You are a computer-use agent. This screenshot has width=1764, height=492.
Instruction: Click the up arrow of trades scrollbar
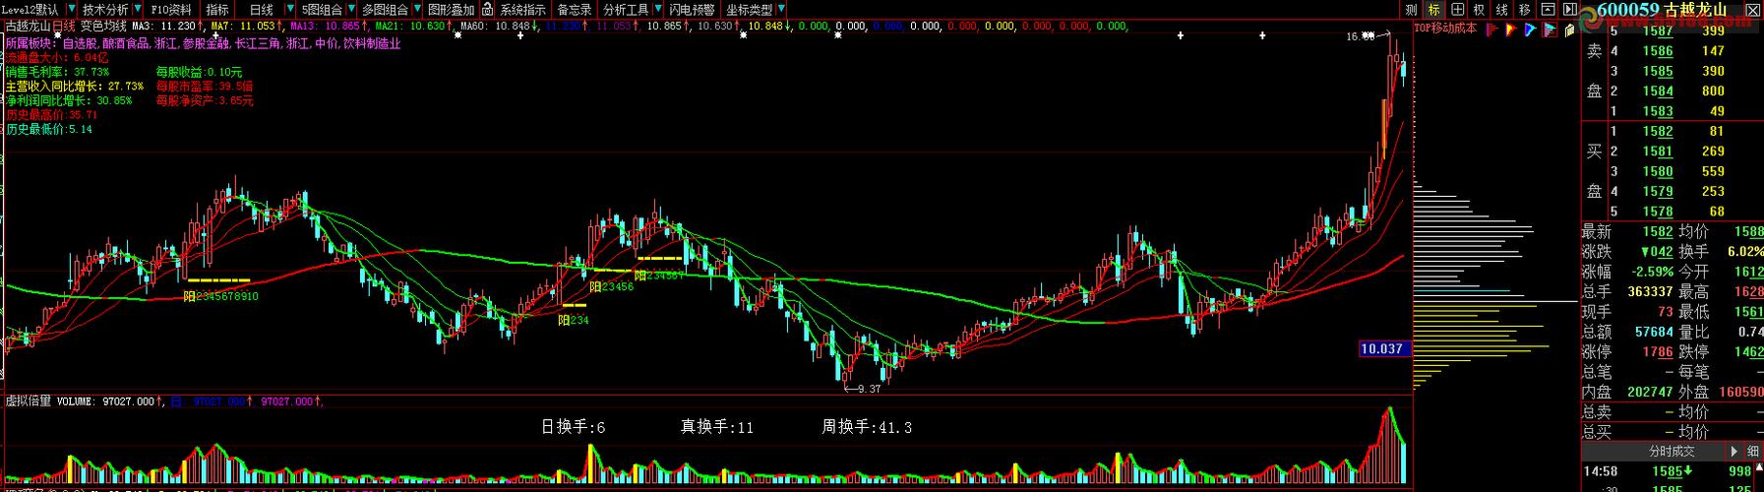pos(1758,469)
